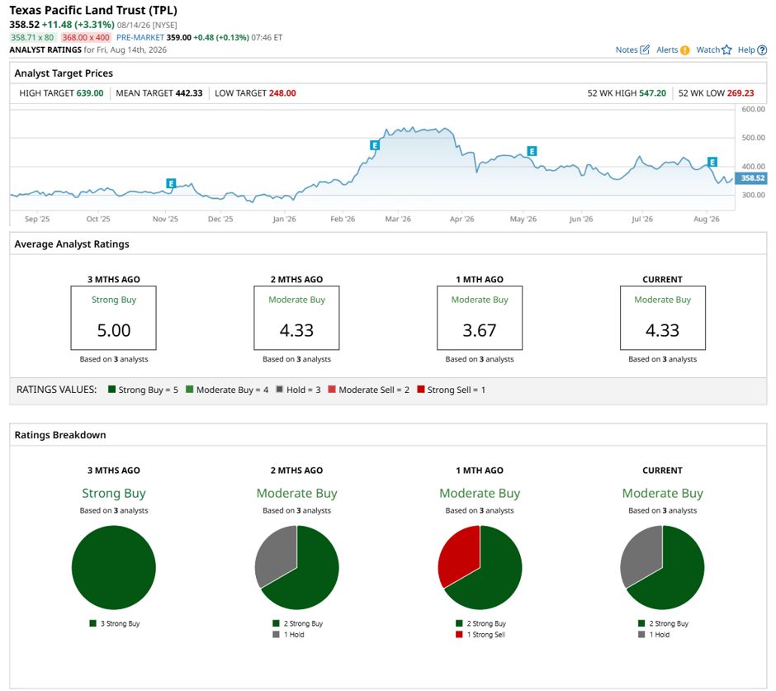Click the Feb '26 earnings E marker
Screen dimensions: 776x691
(x=375, y=145)
